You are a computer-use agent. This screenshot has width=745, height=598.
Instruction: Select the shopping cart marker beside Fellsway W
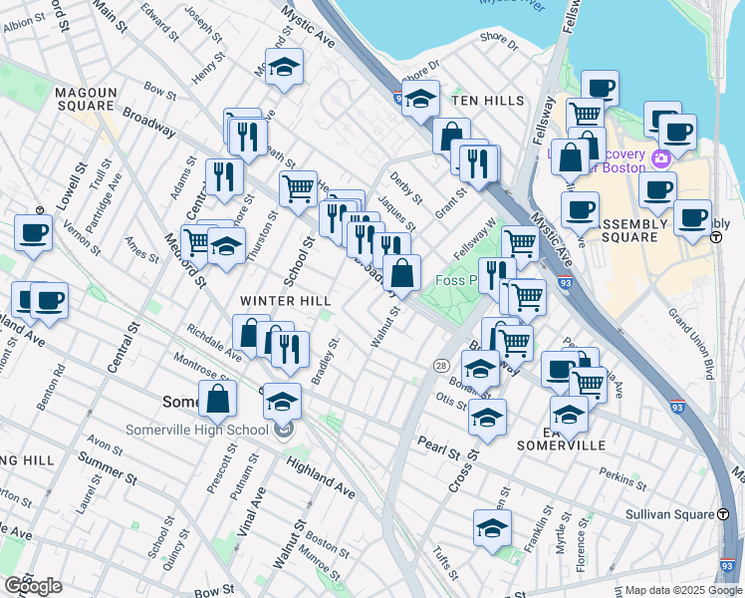coord(520,244)
